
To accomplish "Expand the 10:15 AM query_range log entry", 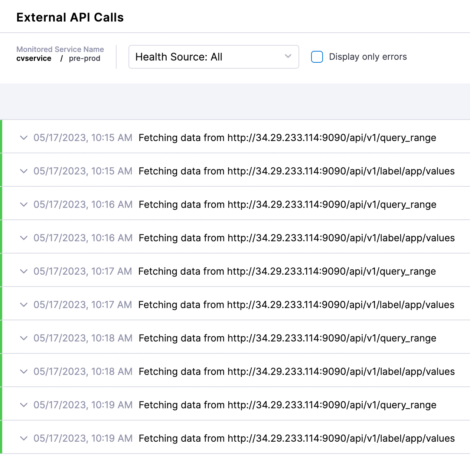I will (x=23, y=138).
